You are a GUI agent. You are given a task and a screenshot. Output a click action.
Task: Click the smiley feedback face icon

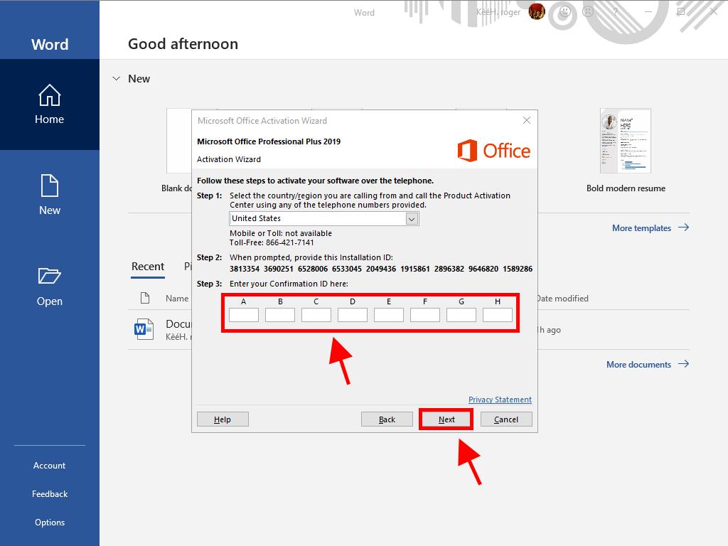pyautogui.click(x=565, y=12)
